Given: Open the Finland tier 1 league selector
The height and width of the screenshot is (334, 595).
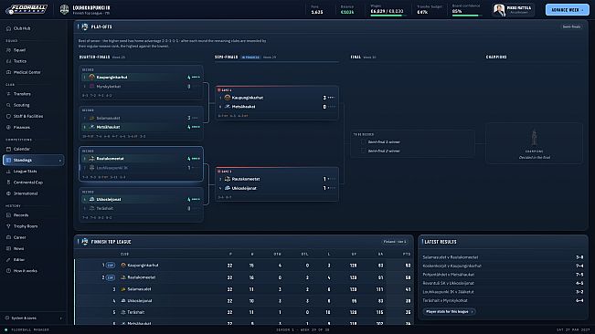Looking at the screenshot, I should (395, 242).
